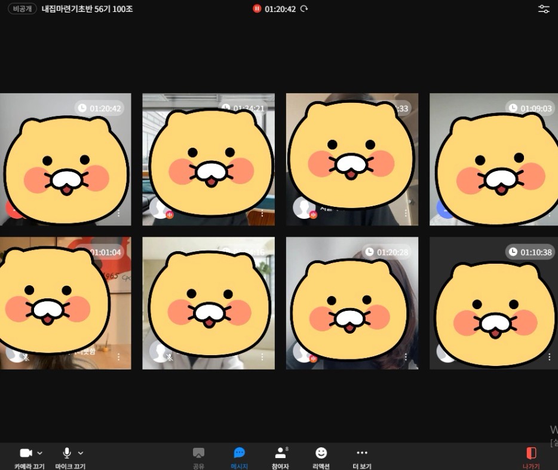Screen dimensions: 558x470
Task: Click speaking indicator on tile with timer ending :33
Action: pos(313,215)
